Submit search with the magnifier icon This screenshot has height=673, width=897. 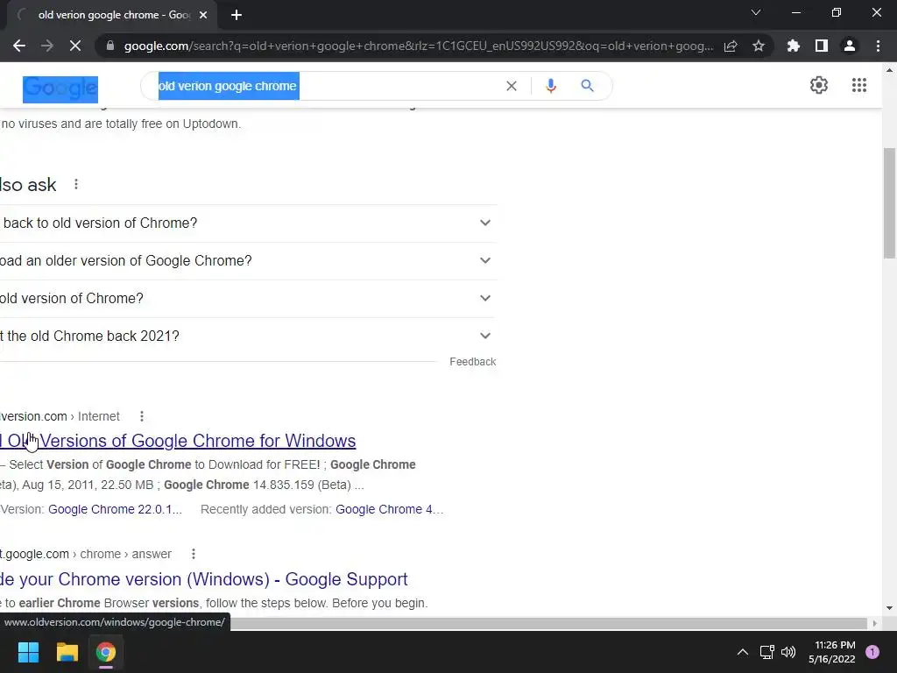coord(587,86)
